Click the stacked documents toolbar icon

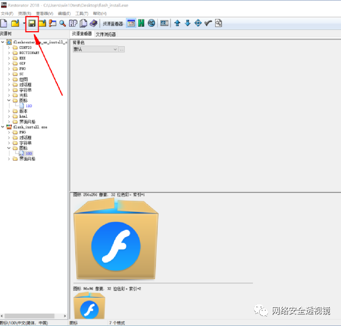[x=83, y=23]
